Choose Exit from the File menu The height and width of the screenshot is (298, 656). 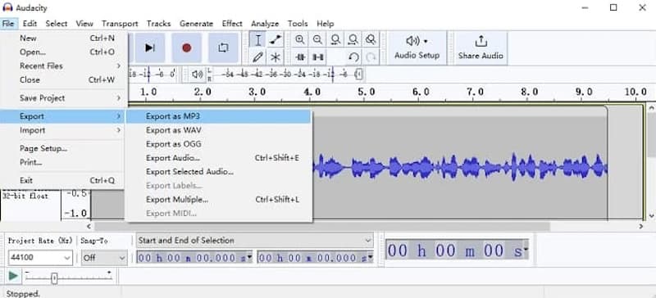[62, 181]
